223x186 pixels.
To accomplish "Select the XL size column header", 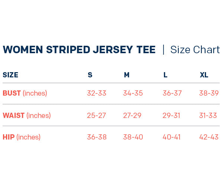I will point(204,75).
